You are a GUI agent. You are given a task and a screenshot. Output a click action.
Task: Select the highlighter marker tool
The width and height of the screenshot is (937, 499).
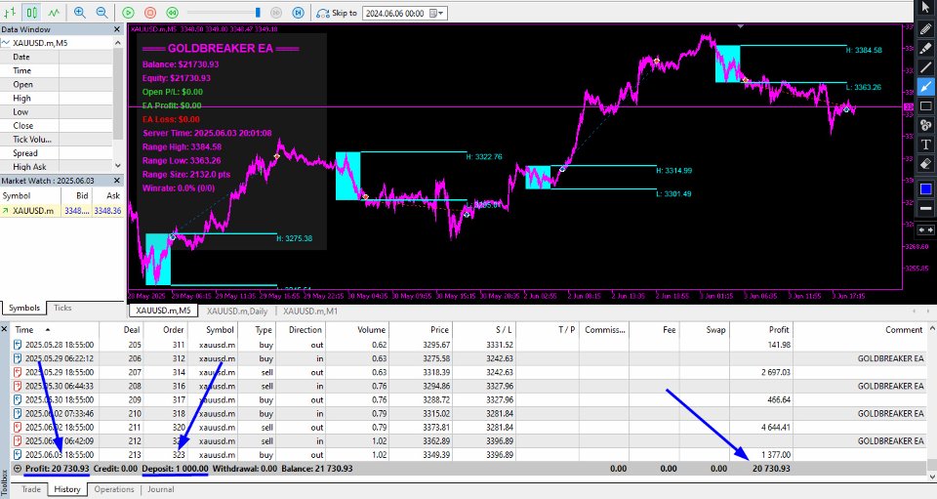point(925,48)
